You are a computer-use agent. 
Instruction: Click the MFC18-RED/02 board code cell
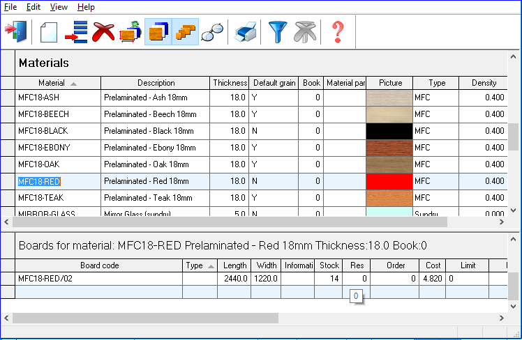tap(99, 279)
